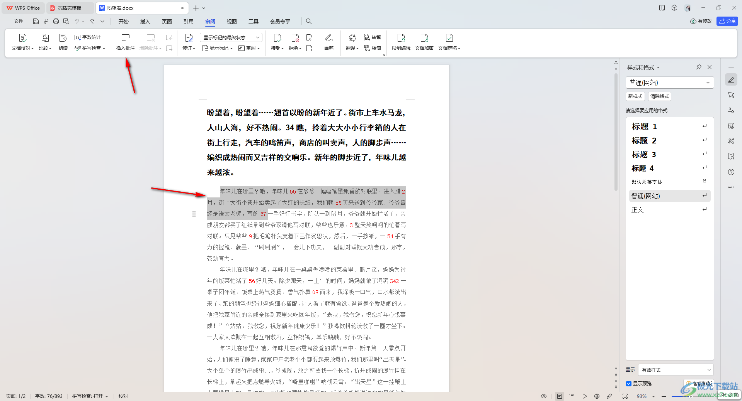742x401 pixels.
Task: Click the save icon in quick toolbar
Action: pos(36,21)
